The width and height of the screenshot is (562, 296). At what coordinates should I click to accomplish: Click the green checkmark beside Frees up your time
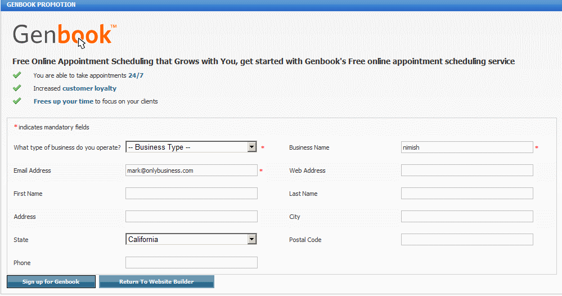tap(17, 101)
